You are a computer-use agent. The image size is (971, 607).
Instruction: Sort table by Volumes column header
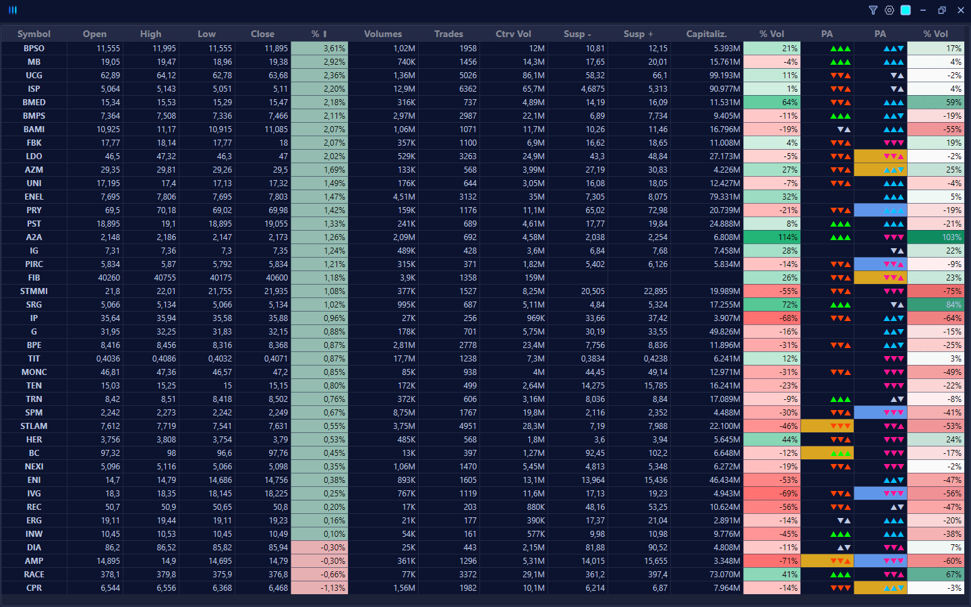[382, 34]
